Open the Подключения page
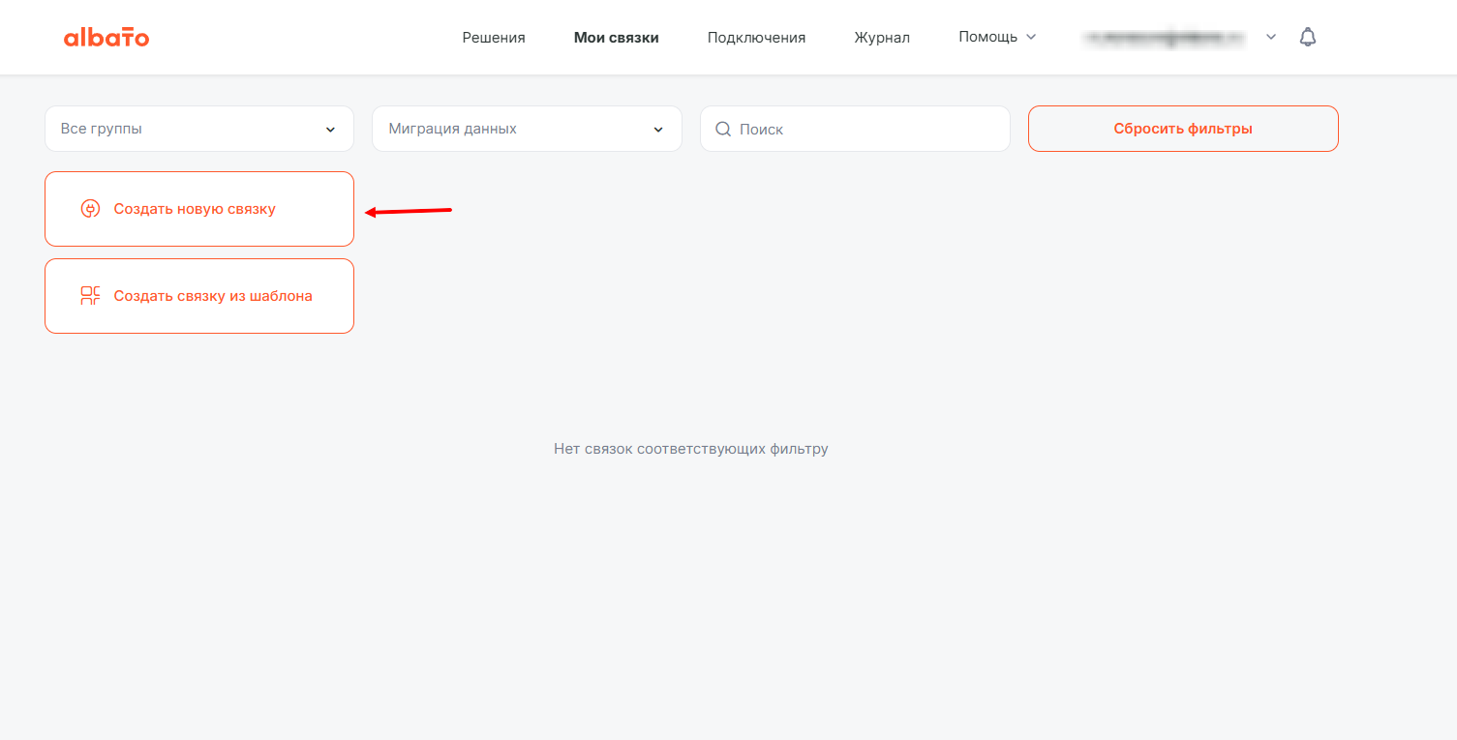Image resolution: width=1457 pixels, height=740 pixels. coord(756,38)
